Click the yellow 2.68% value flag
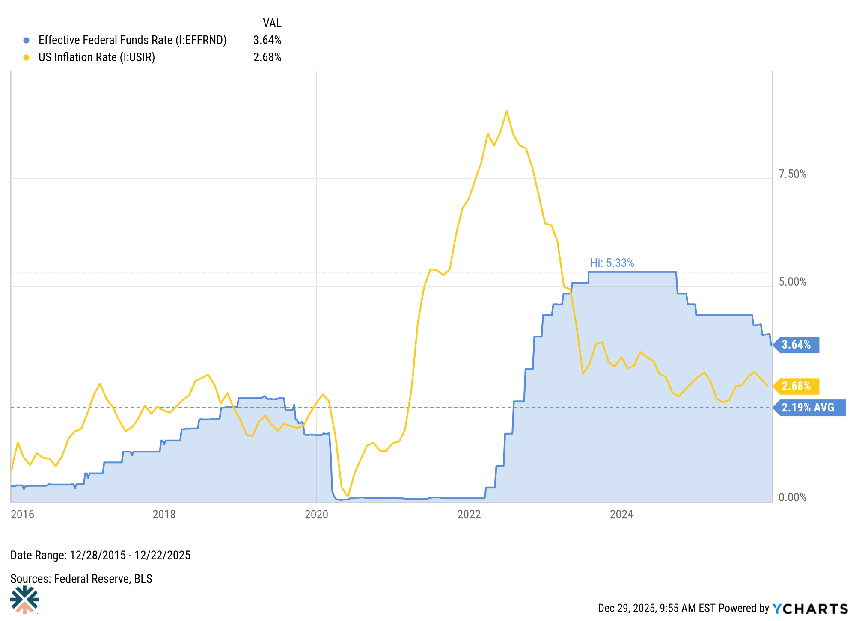856x621 pixels. (797, 386)
